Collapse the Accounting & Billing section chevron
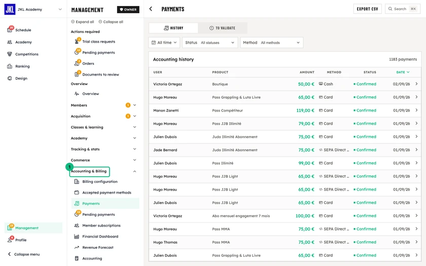This screenshot has height=266, width=426. pos(135,171)
